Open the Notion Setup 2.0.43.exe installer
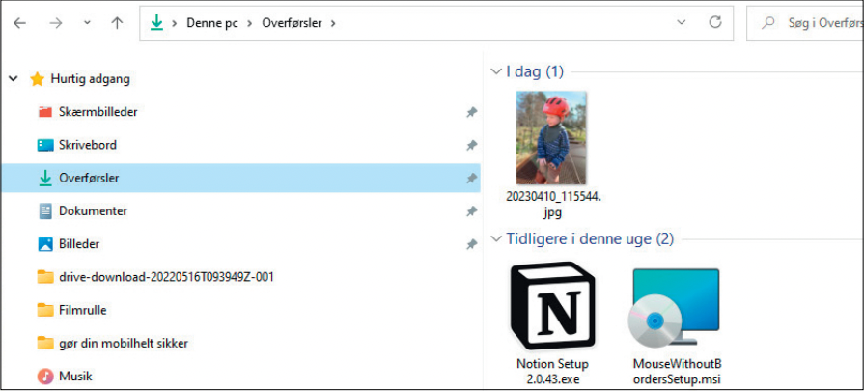 [x=551, y=306]
